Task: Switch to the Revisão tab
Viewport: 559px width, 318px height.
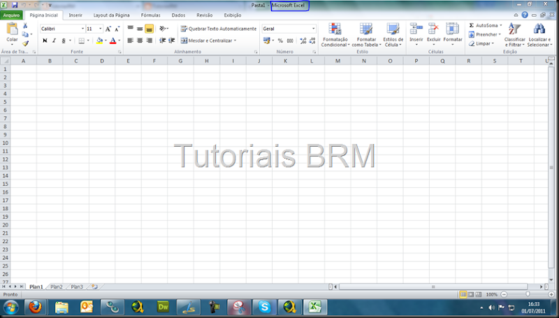Action: (x=204, y=15)
